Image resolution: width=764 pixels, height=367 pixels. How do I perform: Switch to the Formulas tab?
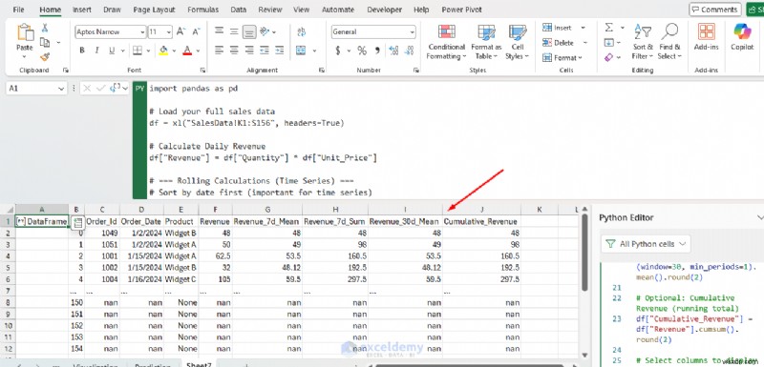click(202, 10)
